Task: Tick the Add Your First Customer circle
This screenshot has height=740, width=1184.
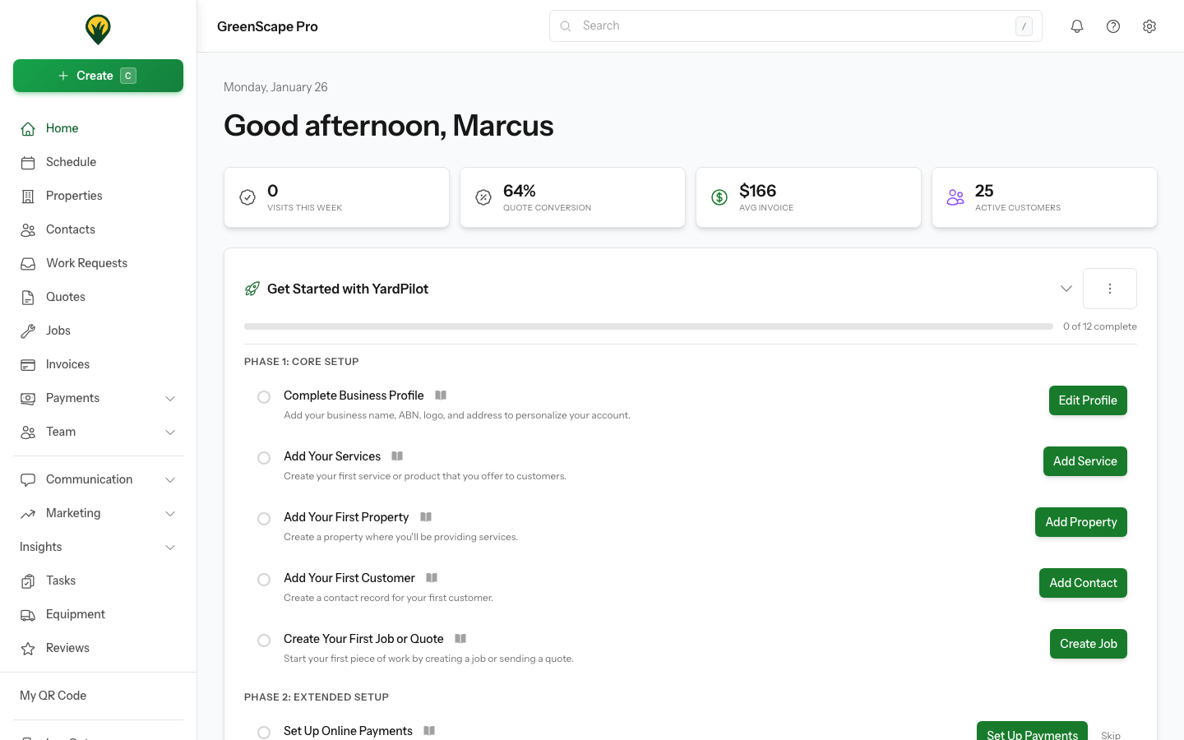Action: [x=264, y=579]
